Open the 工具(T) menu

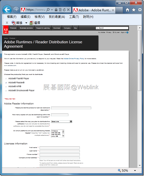point(74,17)
